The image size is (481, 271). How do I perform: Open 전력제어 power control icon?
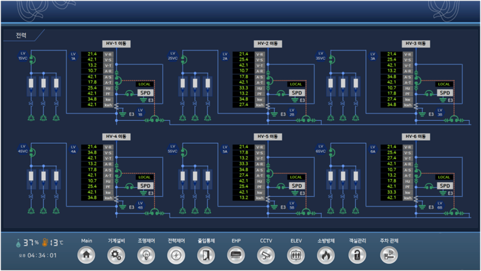pyautogui.click(x=176, y=255)
